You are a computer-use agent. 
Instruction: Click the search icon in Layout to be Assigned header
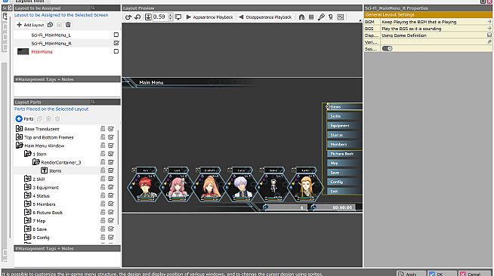(93, 8)
